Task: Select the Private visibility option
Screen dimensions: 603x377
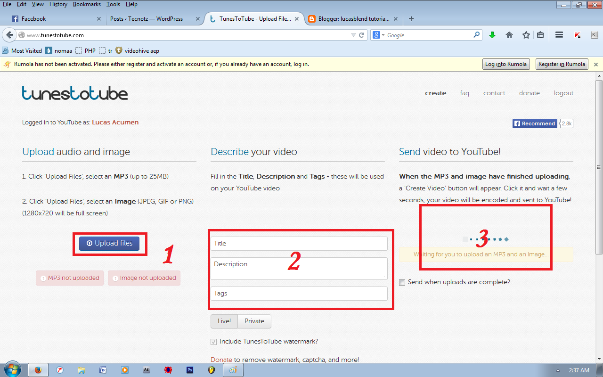Action: pos(254,321)
